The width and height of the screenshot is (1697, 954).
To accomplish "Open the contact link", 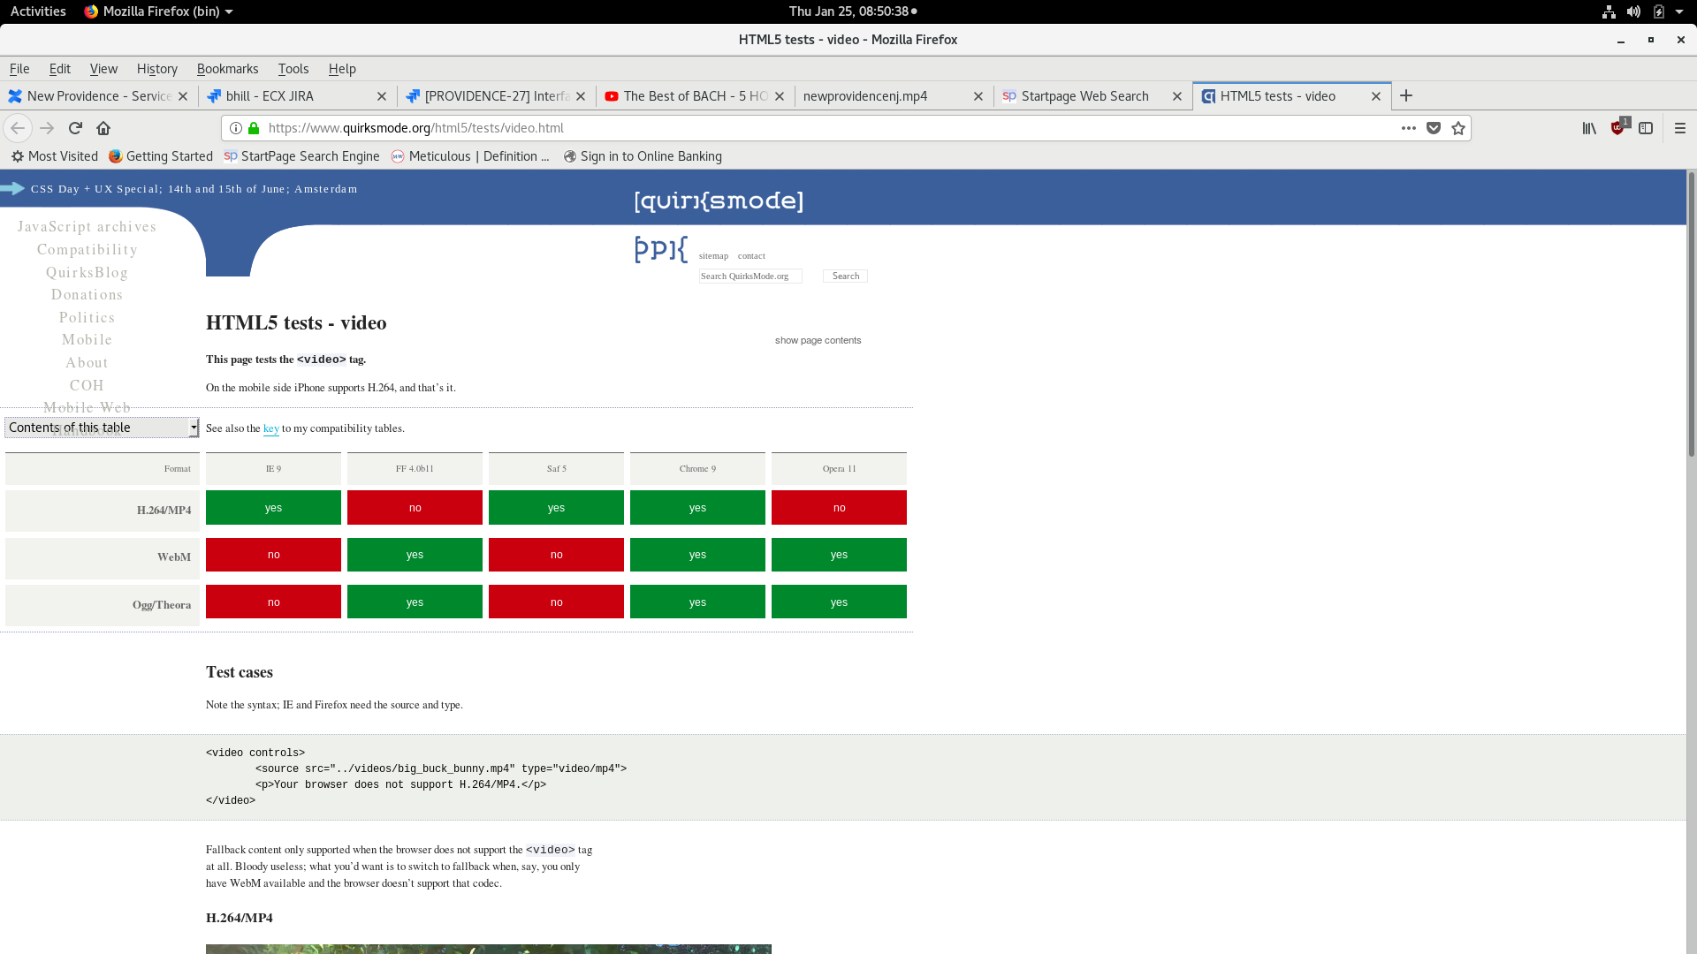I will (751, 256).
